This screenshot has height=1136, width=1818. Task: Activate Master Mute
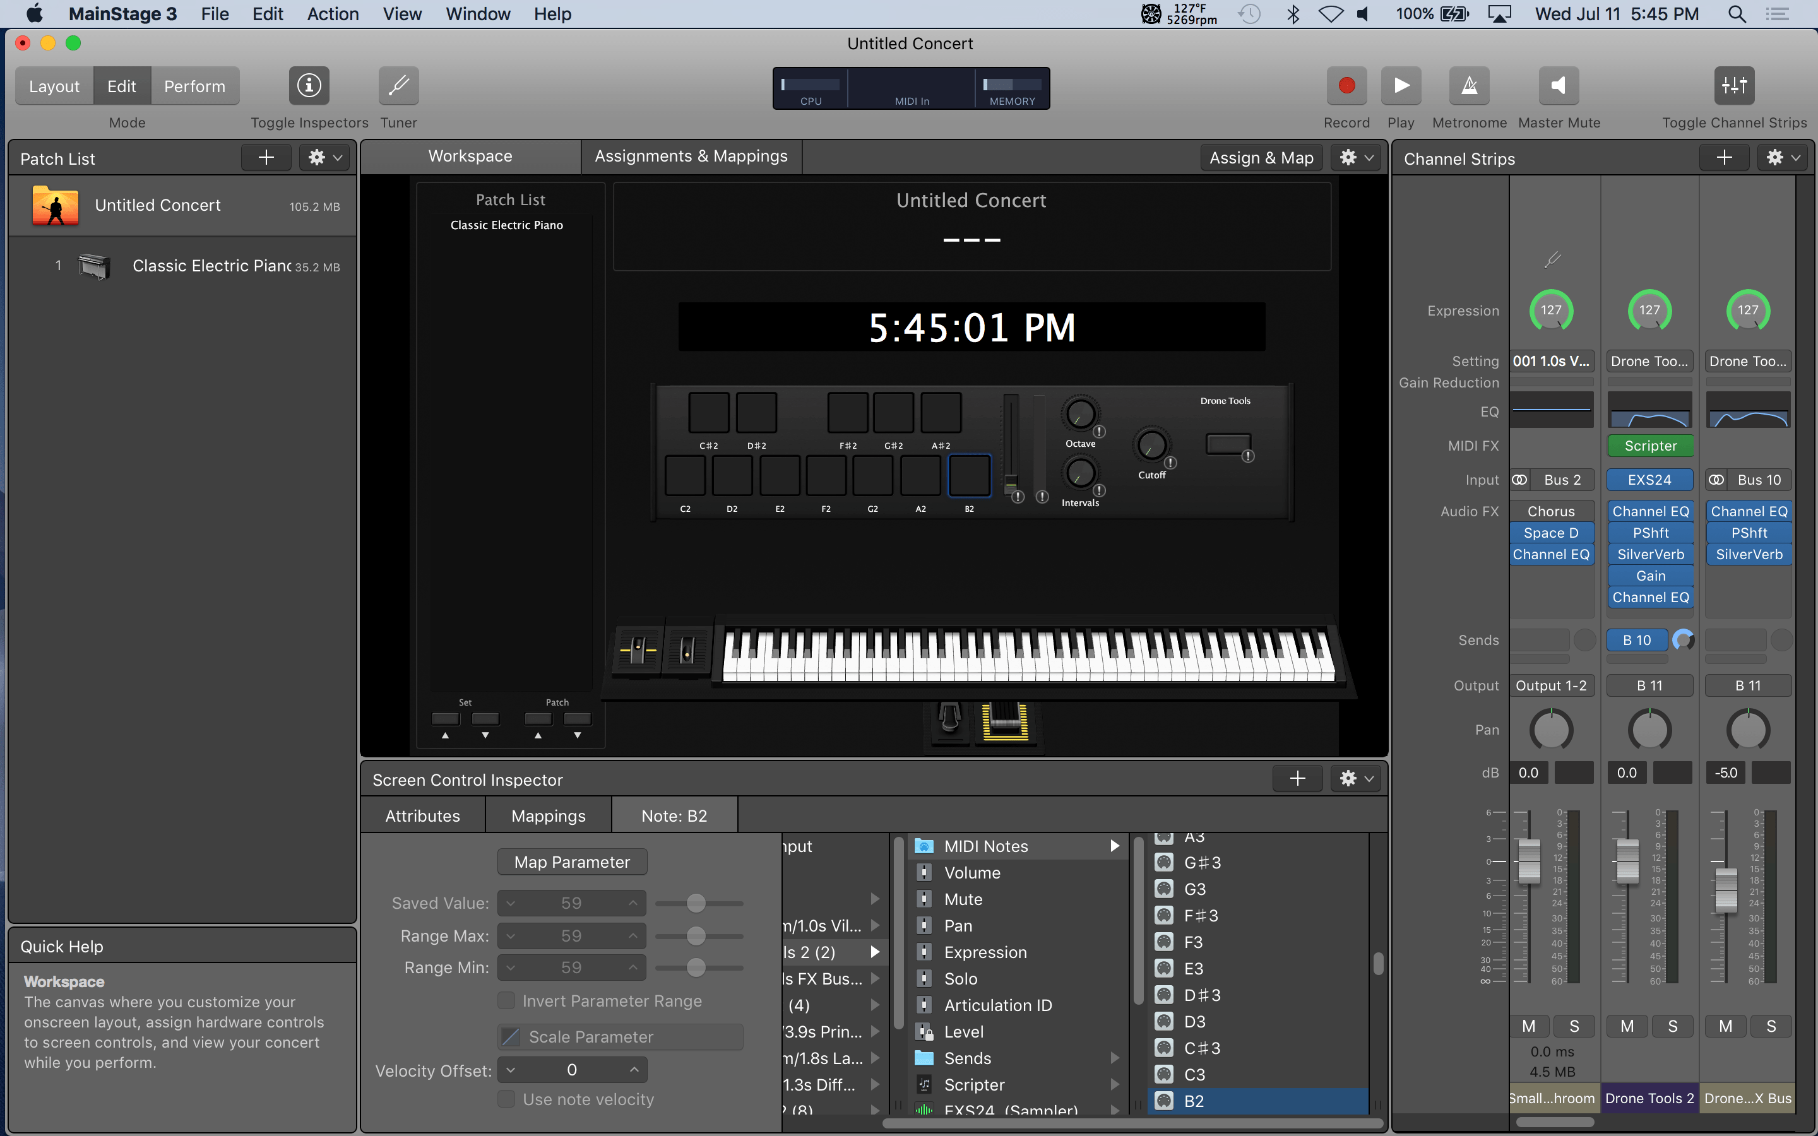click(x=1559, y=86)
